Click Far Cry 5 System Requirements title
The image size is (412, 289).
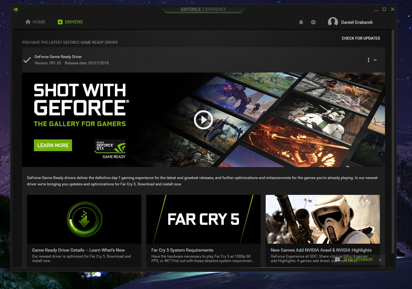click(x=182, y=250)
